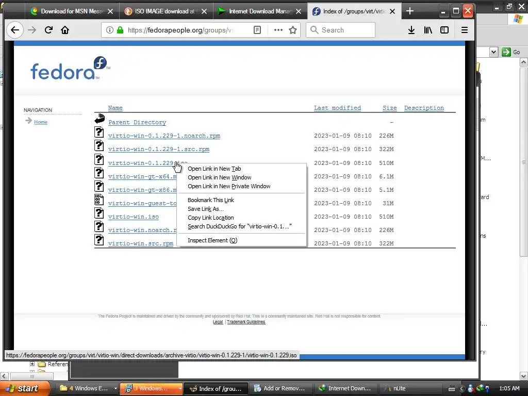Open address dropdown arrow in background window

[493, 52]
